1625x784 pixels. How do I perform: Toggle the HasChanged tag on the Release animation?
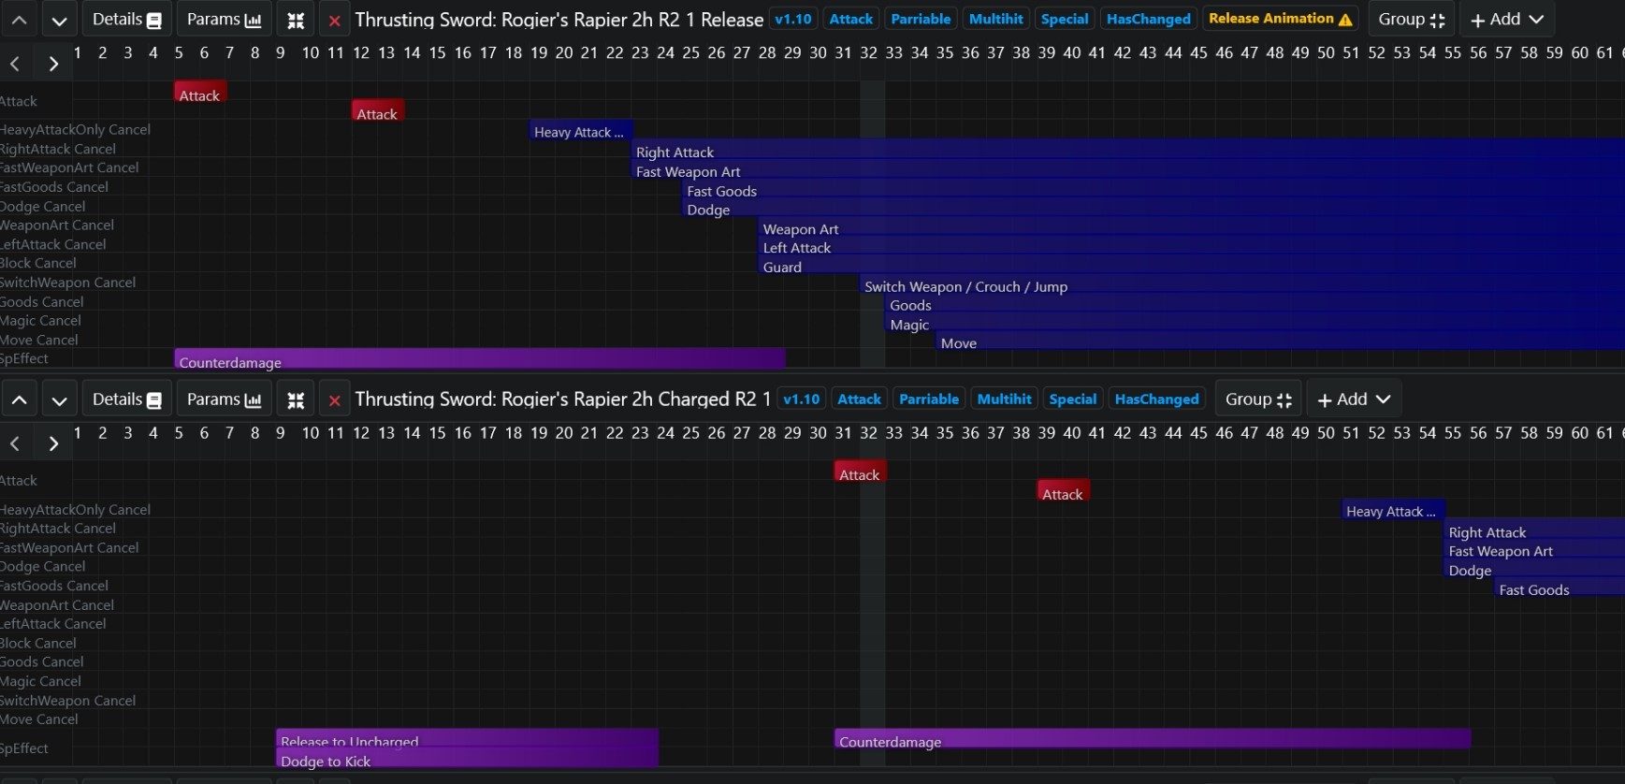[x=1149, y=19]
